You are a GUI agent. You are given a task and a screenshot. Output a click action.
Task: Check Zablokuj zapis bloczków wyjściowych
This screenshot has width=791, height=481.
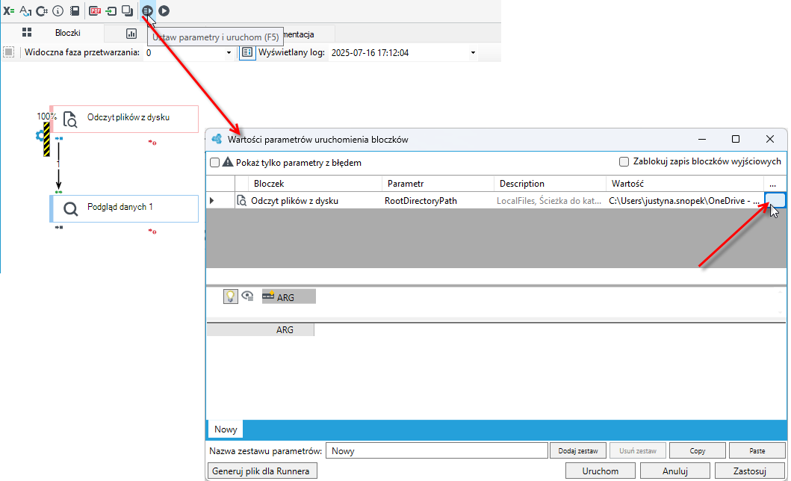click(624, 161)
